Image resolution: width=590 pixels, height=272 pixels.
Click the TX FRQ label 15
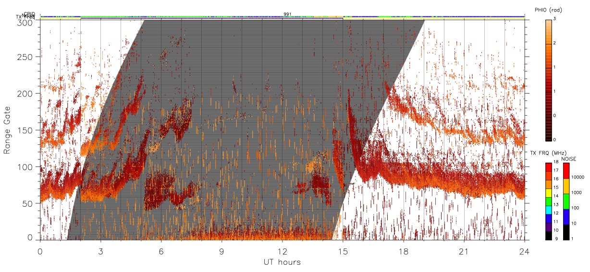pyautogui.click(x=556, y=188)
